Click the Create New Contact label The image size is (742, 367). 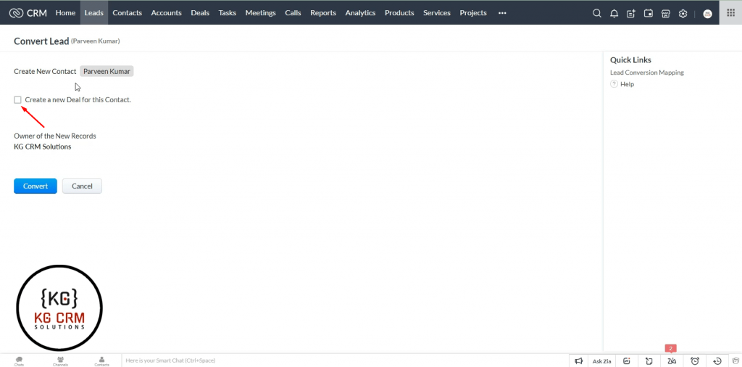point(45,72)
